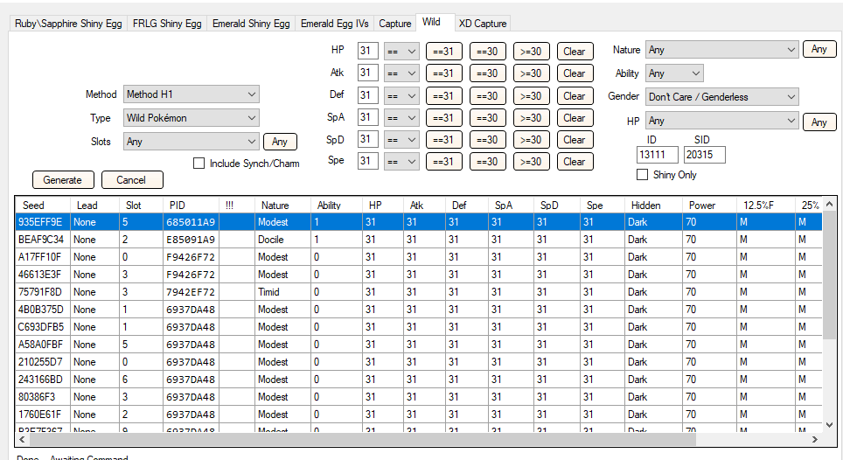Viewport: 843px width, 460px height.
Task: Clear the Spe IV filter
Action: [x=574, y=161]
